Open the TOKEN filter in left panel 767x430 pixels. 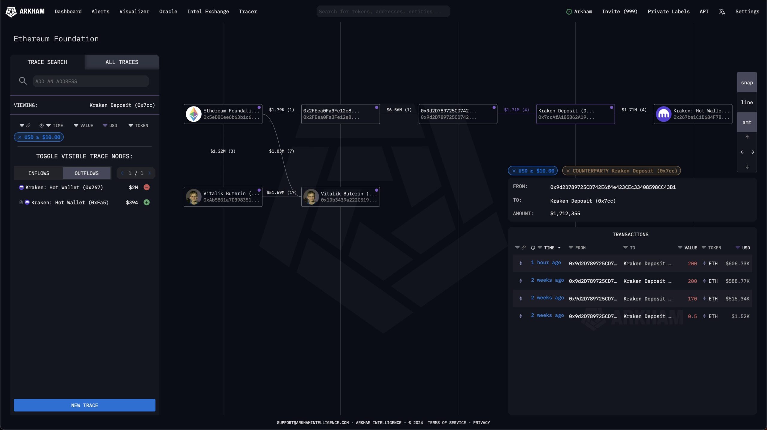(x=138, y=125)
